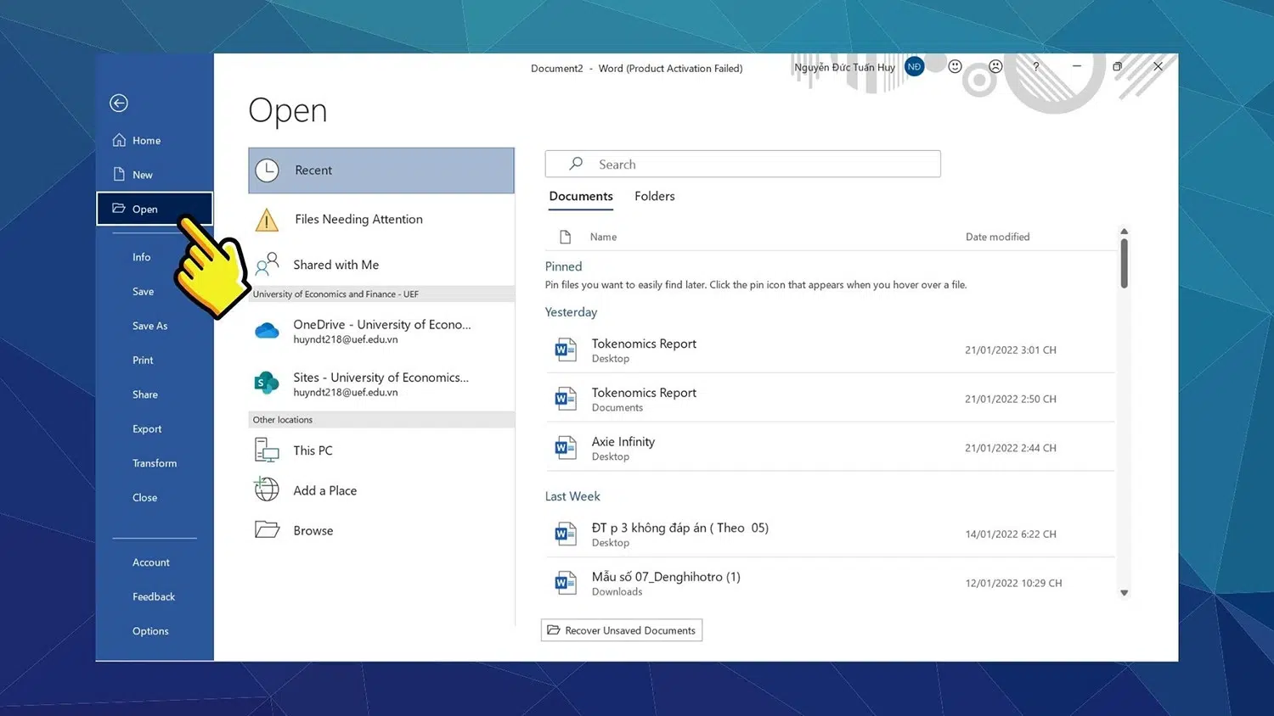Click the frowning face feedback icon
Image resolution: width=1274 pixels, height=716 pixels.
(995, 66)
